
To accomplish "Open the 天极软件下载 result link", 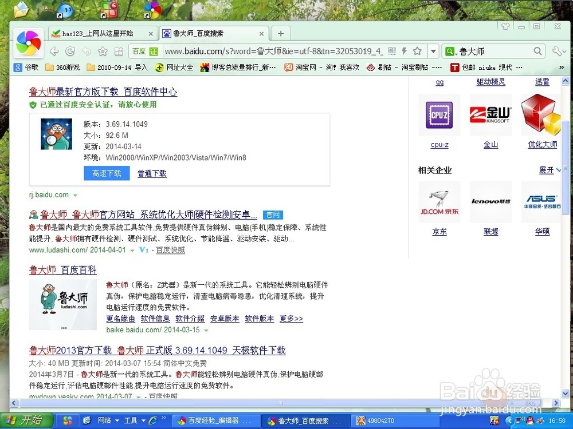I will [x=157, y=351].
